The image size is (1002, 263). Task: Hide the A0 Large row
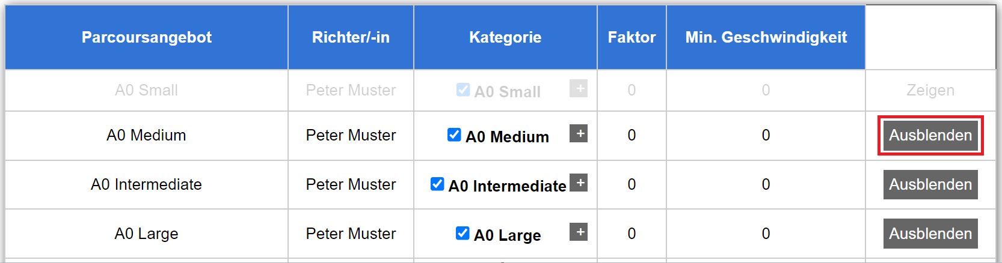tap(930, 234)
